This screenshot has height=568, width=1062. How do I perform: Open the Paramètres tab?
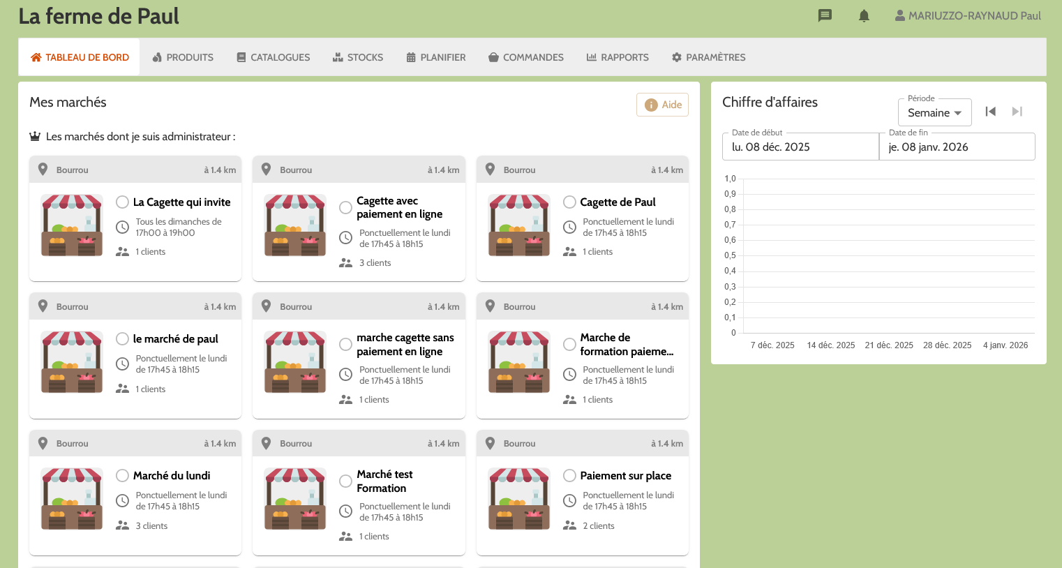[708, 57]
